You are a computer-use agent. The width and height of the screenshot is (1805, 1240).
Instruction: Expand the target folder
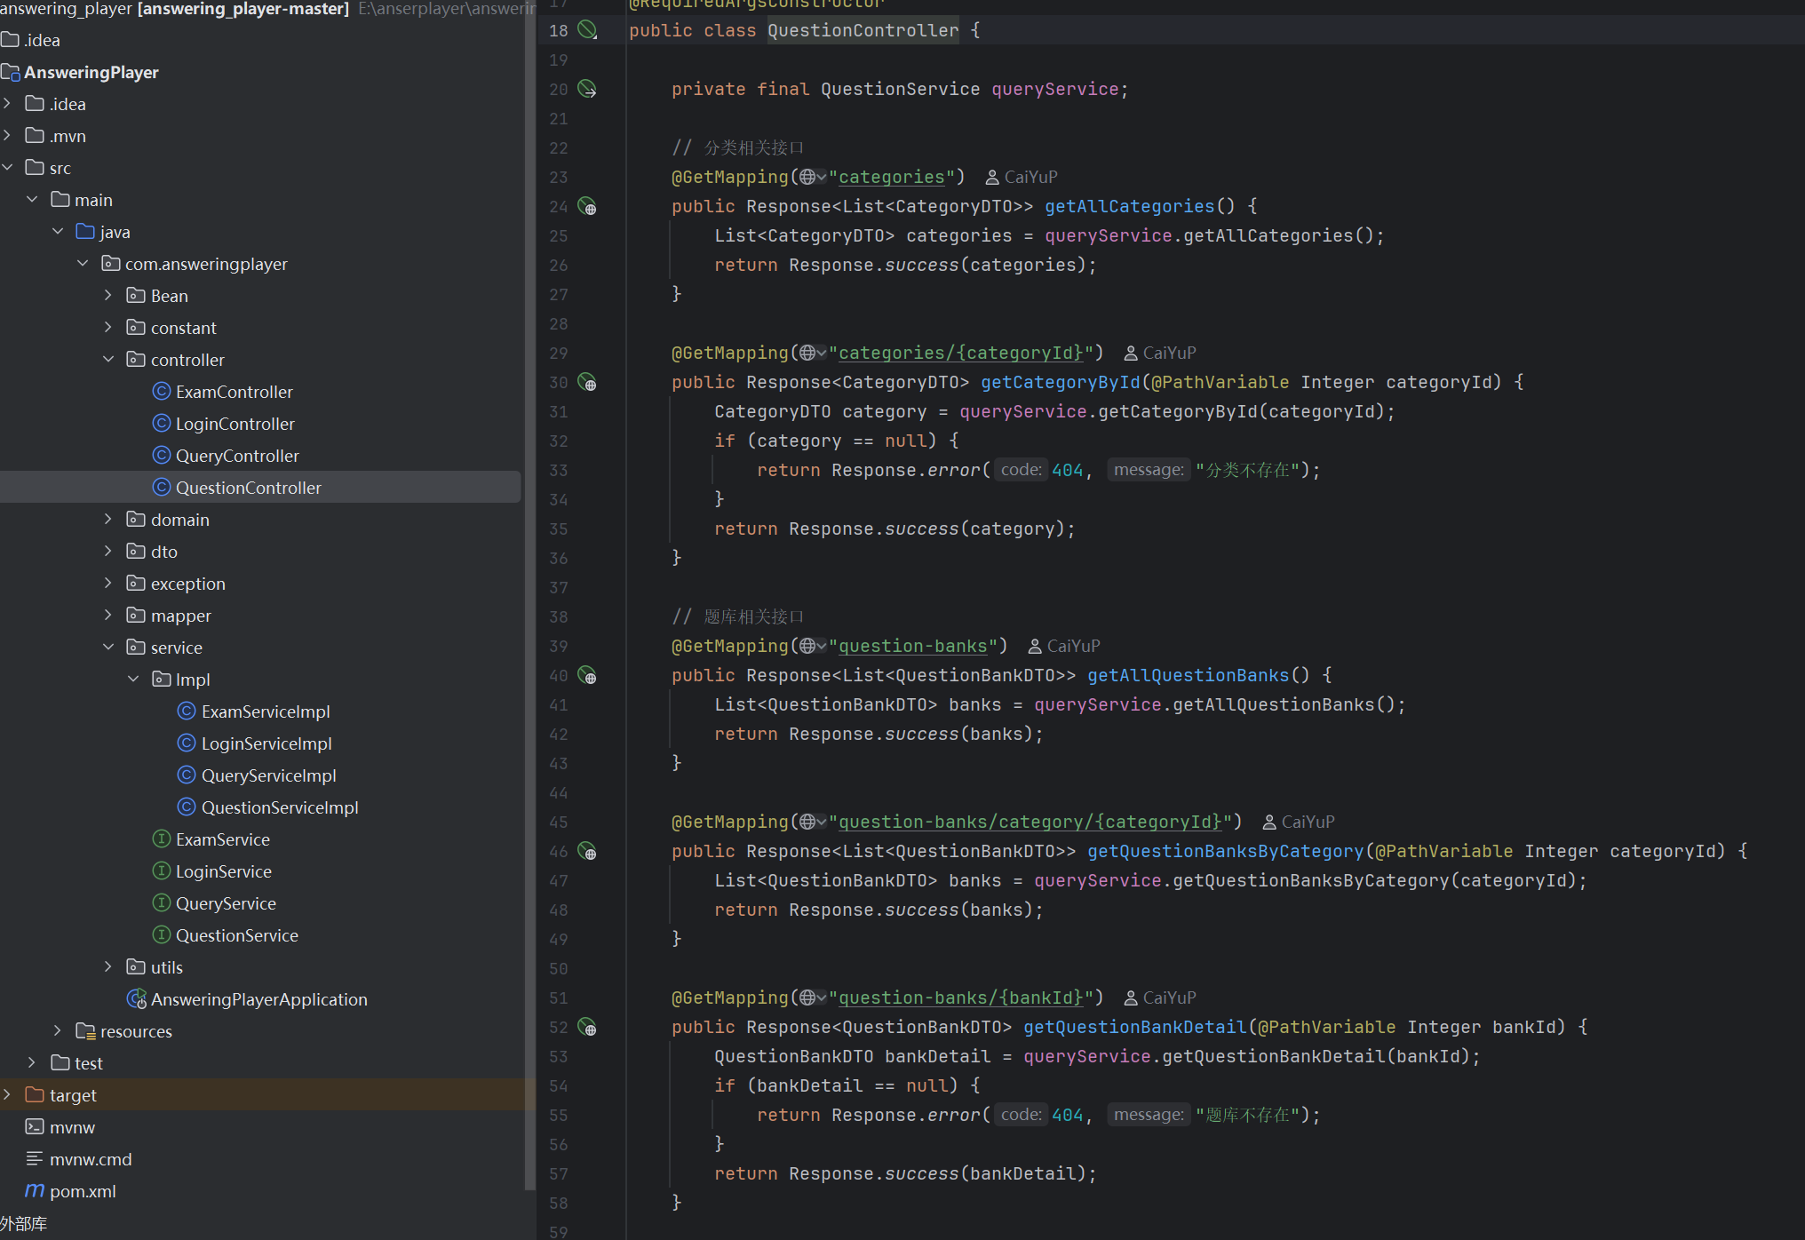pos(8,1095)
